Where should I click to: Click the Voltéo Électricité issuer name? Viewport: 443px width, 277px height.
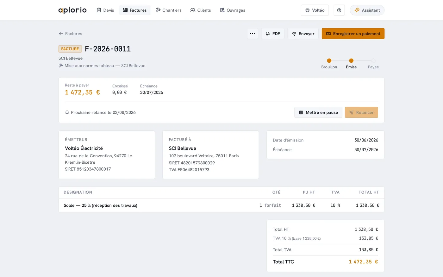(x=84, y=148)
